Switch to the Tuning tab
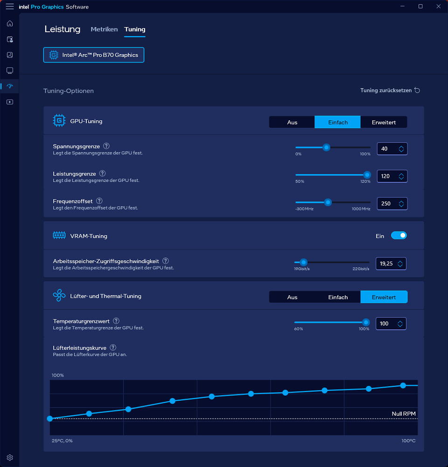This screenshot has height=467, width=448. pyautogui.click(x=135, y=29)
